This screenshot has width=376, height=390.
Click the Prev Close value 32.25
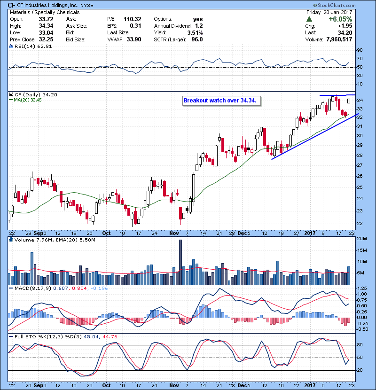coord(46,39)
